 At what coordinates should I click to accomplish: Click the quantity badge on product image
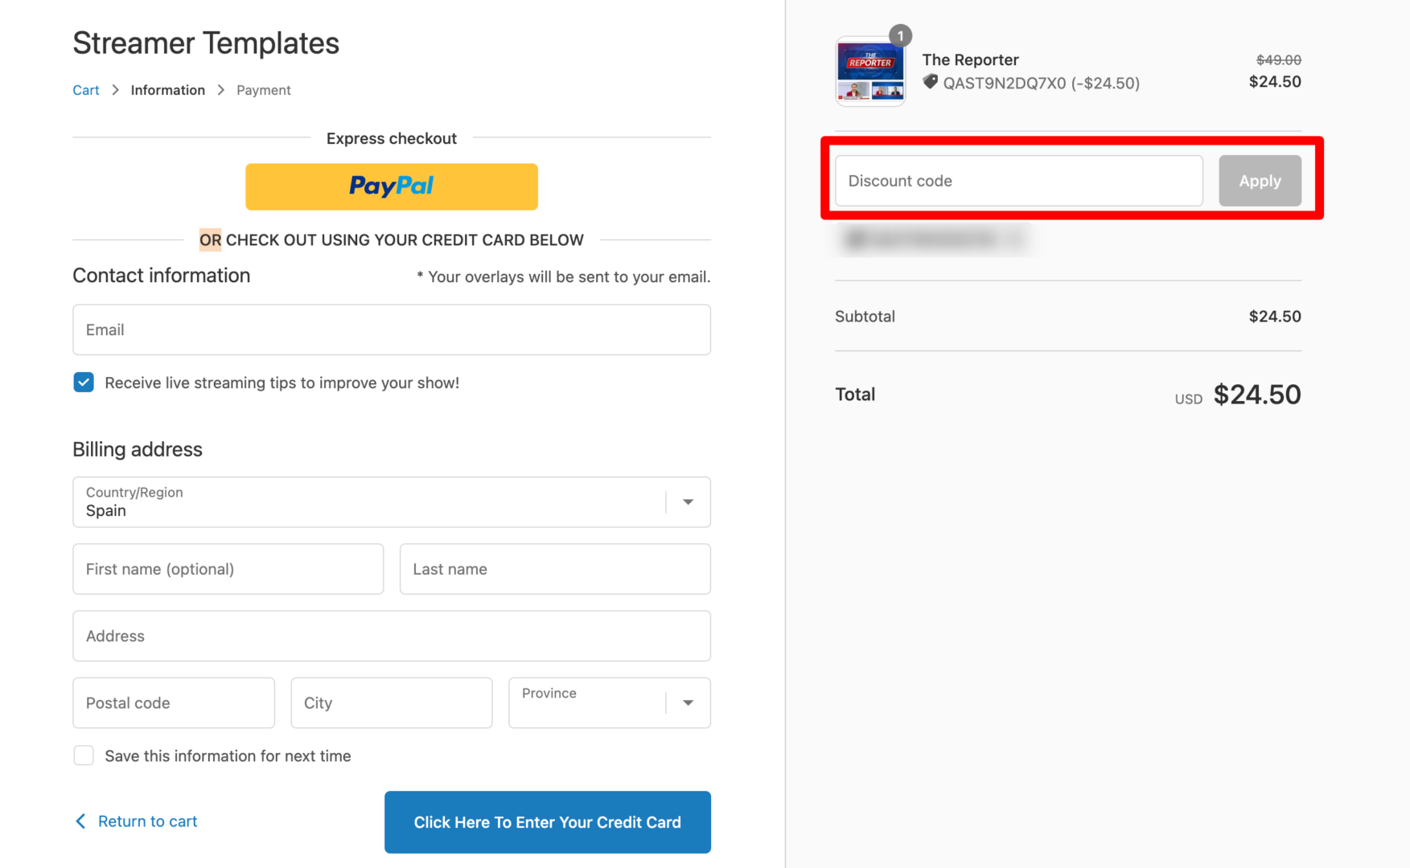point(900,35)
